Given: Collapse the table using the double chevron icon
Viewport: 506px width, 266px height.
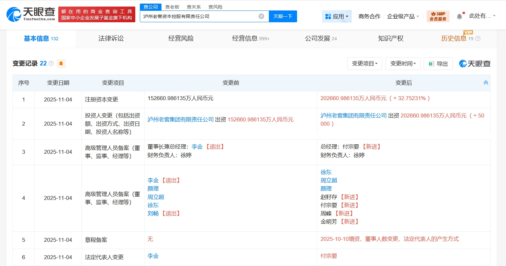Looking at the screenshot, I should (x=486, y=83).
